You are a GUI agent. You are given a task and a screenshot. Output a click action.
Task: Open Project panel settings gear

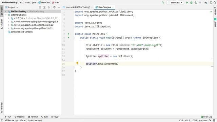[54, 7]
